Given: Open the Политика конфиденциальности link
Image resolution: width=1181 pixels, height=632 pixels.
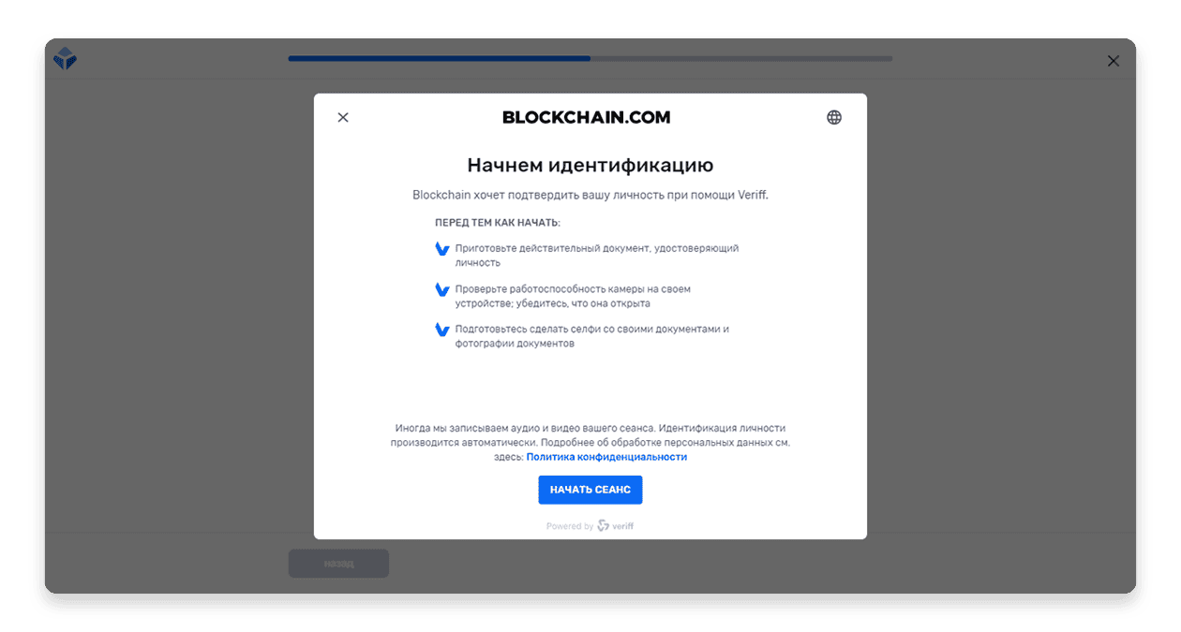Looking at the screenshot, I should pos(606,457).
